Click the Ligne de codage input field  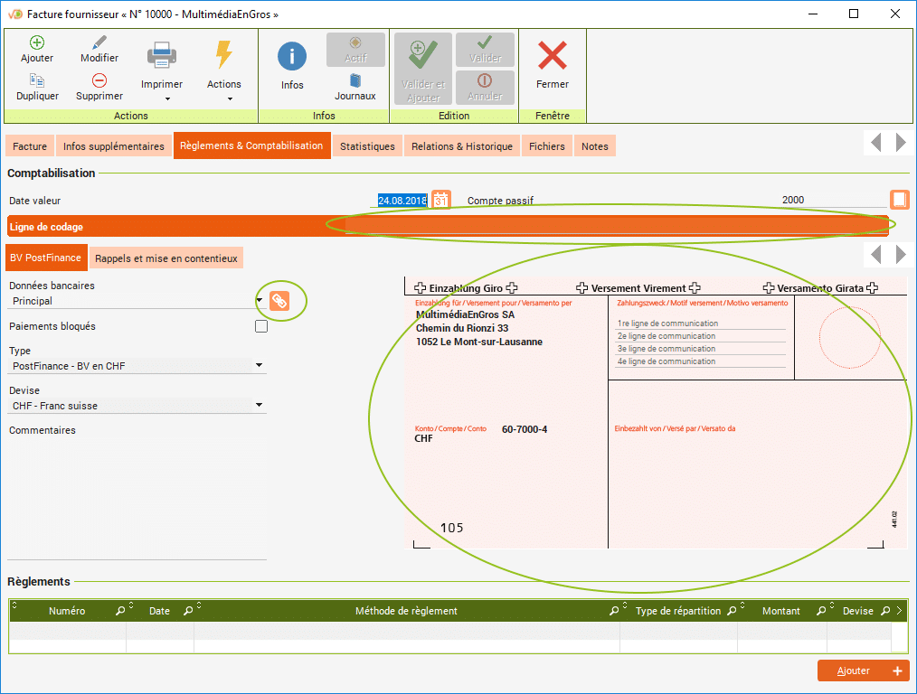615,227
